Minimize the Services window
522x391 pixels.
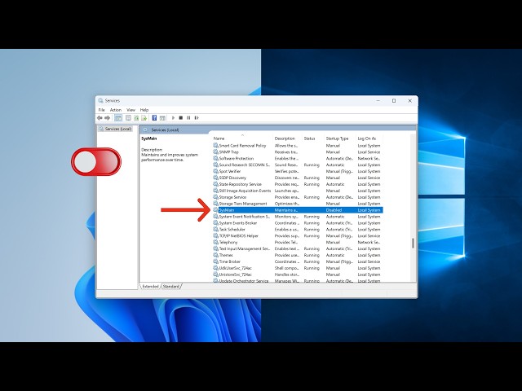[x=378, y=101]
